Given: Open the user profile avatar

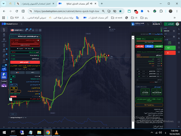Looking at the screenshot, I should click(177, 24).
